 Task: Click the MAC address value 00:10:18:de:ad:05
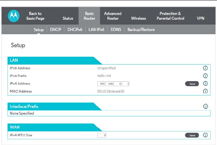111,91
